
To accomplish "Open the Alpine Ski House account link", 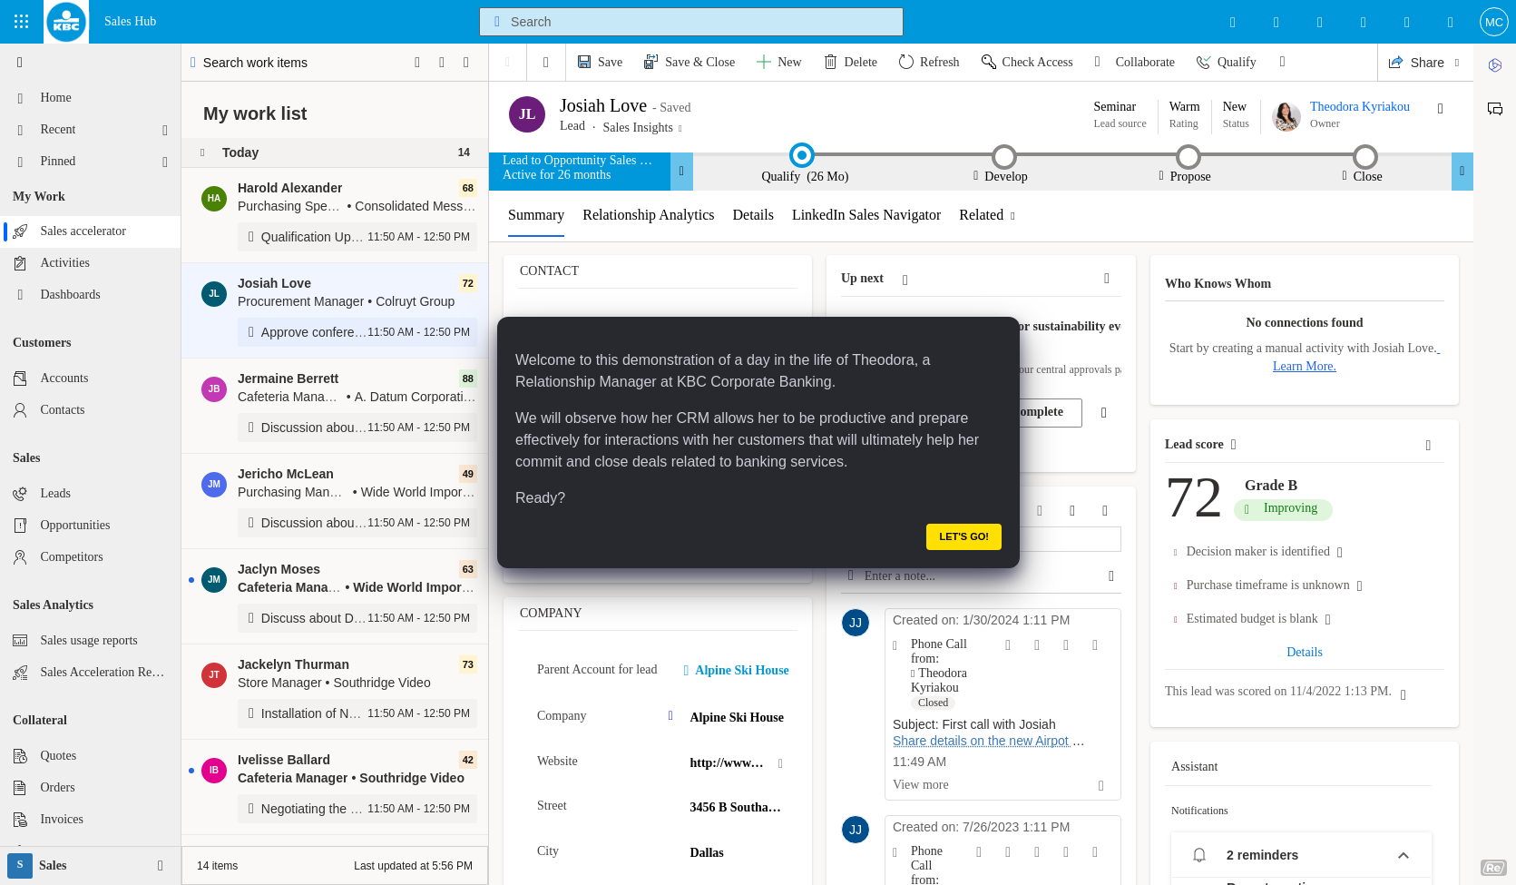I will click(x=741, y=670).
